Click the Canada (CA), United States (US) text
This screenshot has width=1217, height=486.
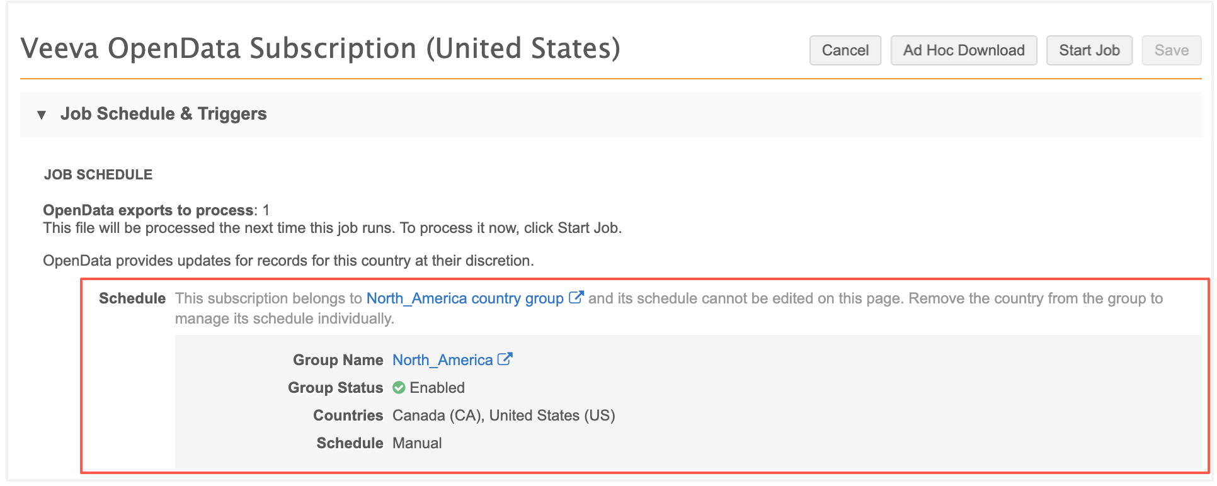coord(503,415)
